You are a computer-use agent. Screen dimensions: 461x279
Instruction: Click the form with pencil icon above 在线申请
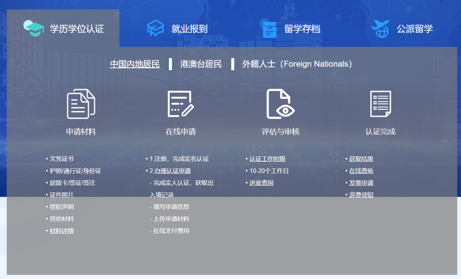181,104
